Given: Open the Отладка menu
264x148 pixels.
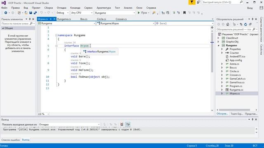Looking at the screenshot, I should point(61,8).
